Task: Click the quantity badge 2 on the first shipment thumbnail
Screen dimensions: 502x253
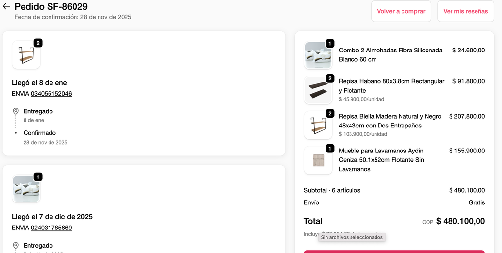Action: (38, 43)
